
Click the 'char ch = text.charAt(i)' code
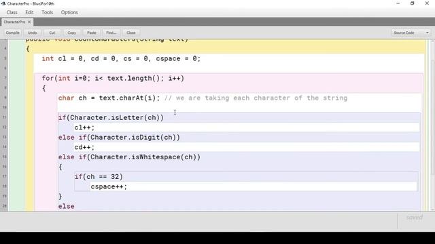click(x=109, y=98)
